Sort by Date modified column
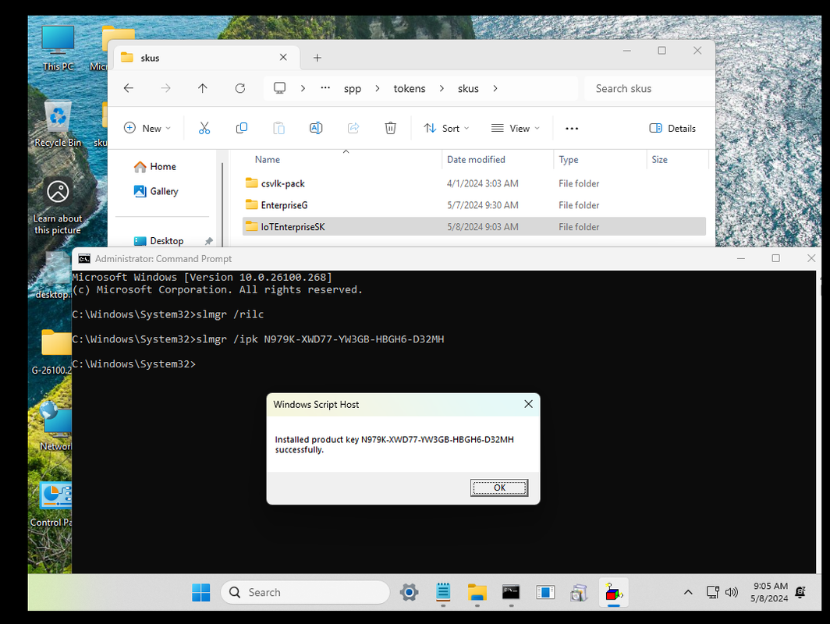 tap(476, 159)
